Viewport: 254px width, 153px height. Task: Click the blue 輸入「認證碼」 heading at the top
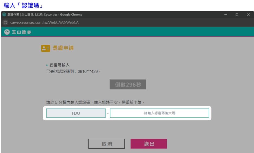point(24,5)
